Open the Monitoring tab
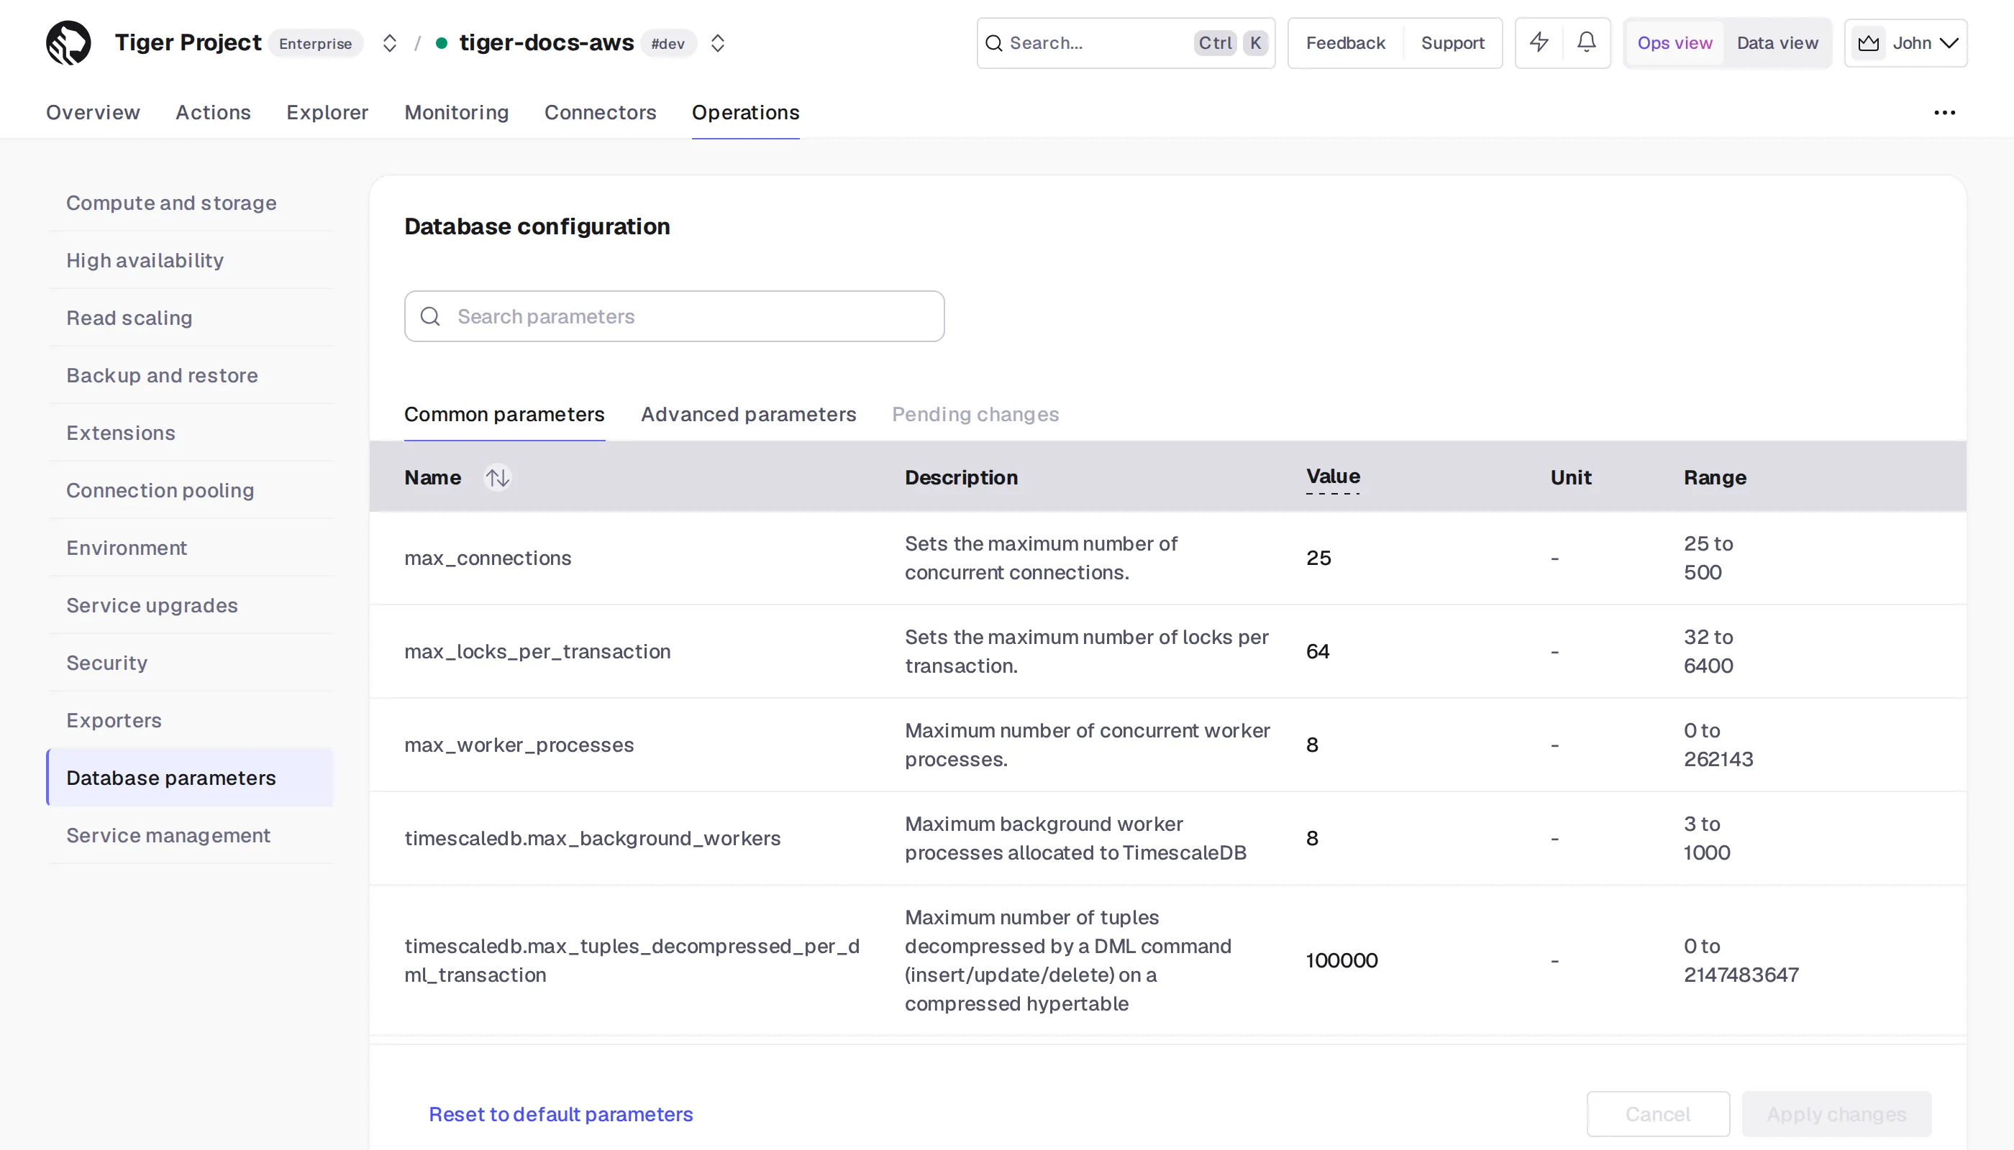The image size is (2014, 1150). (x=456, y=113)
